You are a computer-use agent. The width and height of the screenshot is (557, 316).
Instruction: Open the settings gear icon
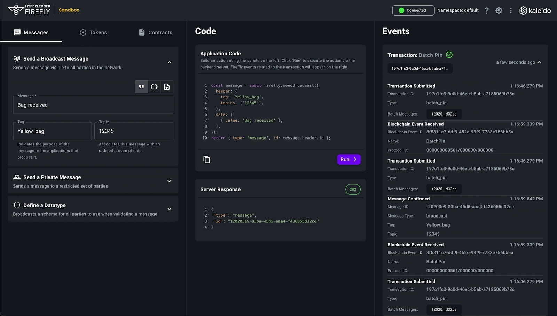click(499, 10)
